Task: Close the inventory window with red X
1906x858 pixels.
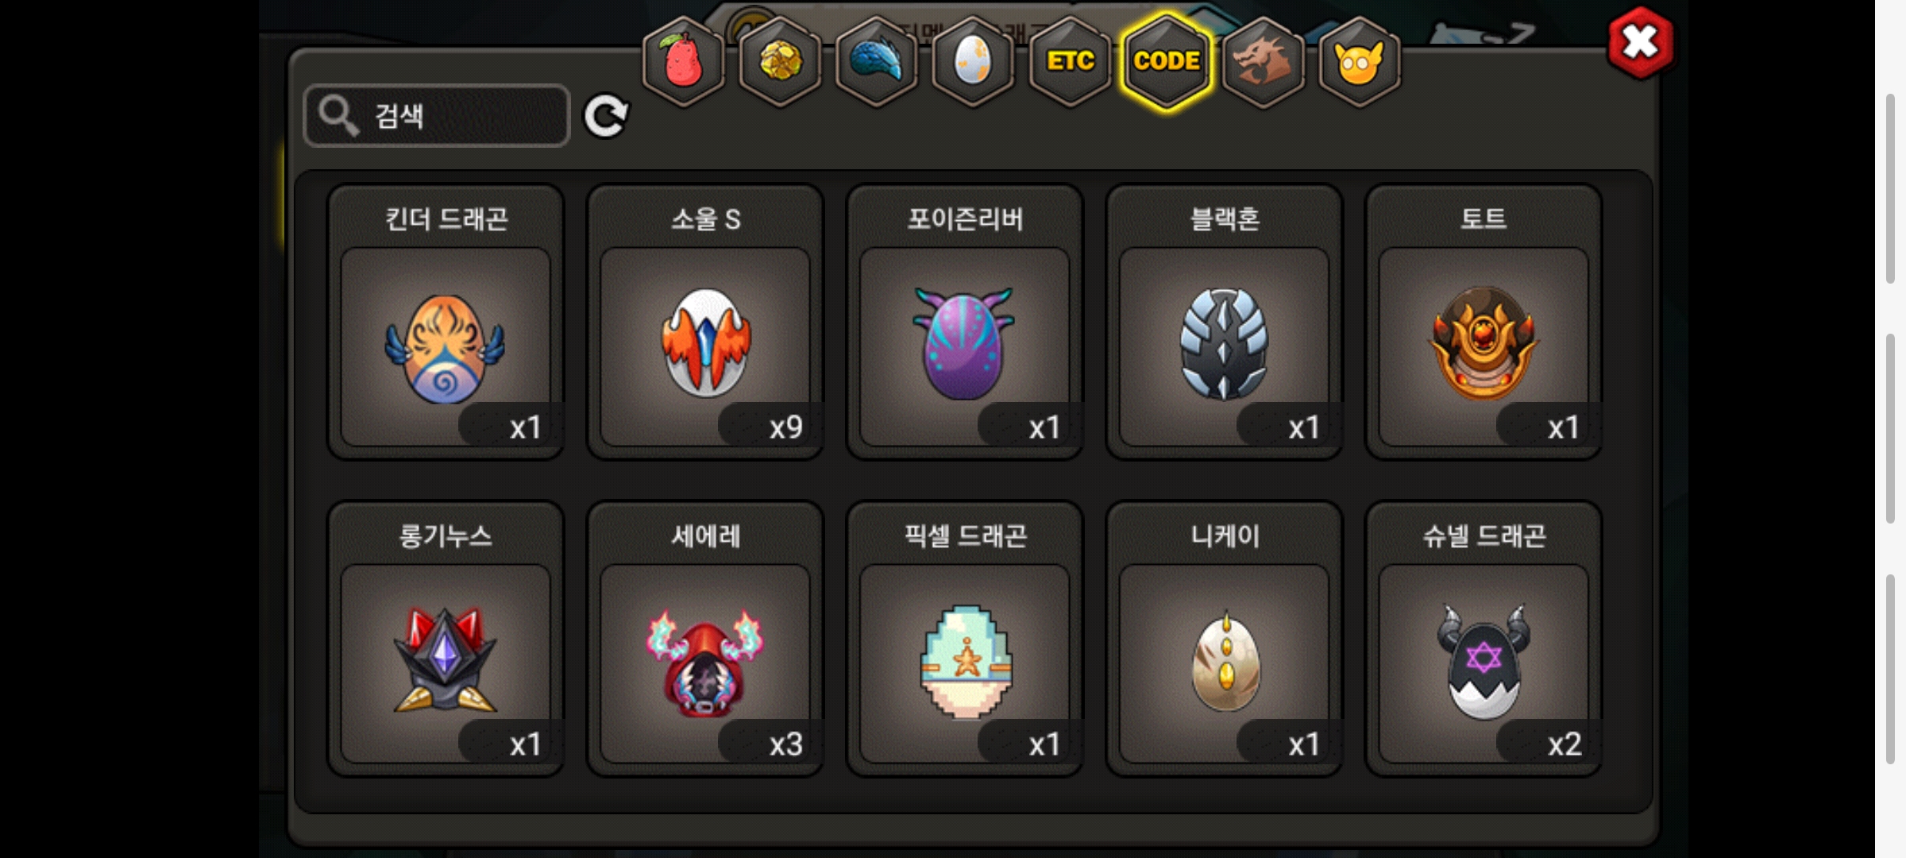Action: coord(1640,42)
